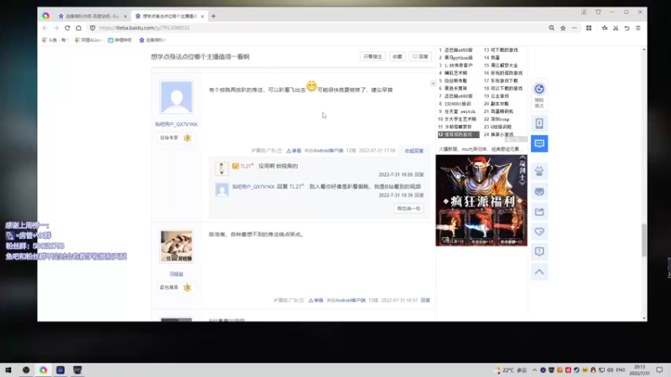Enable the 辅助模式 accessibility sidebar icon
671x377 pixels.
click(539, 95)
